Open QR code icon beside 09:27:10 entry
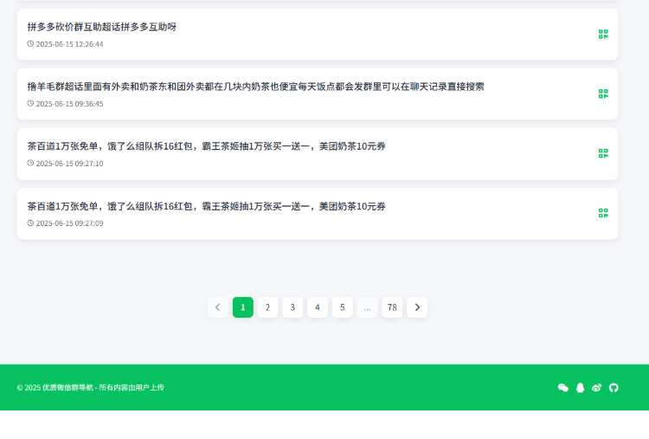The image size is (649, 439). (x=603, y=153)
